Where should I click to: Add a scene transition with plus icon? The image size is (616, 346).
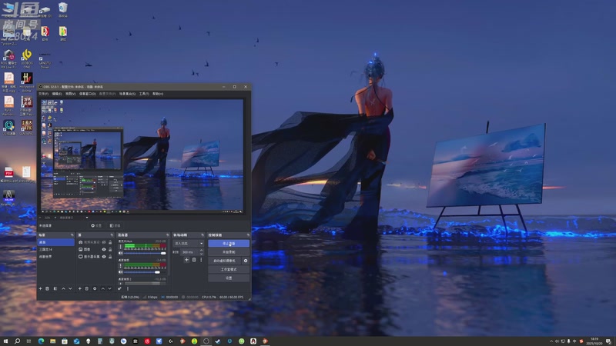(186, 260)
